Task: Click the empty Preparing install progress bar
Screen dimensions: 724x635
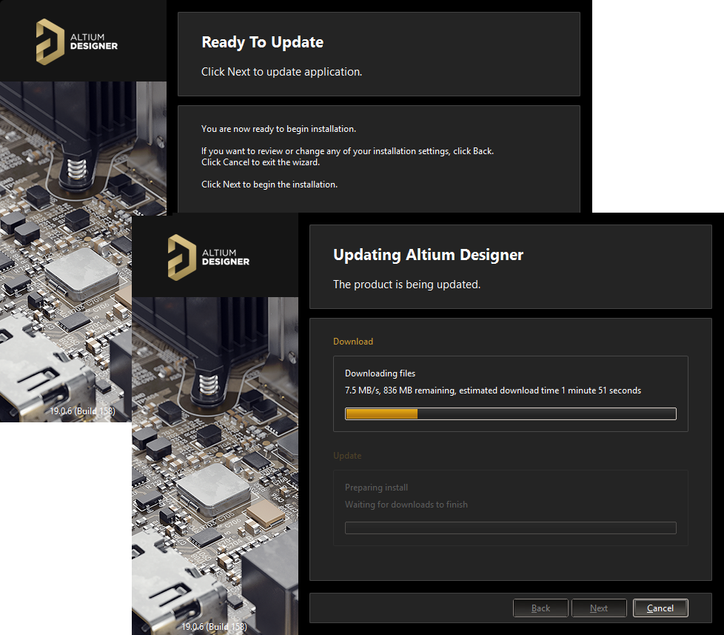Action: 510,528
